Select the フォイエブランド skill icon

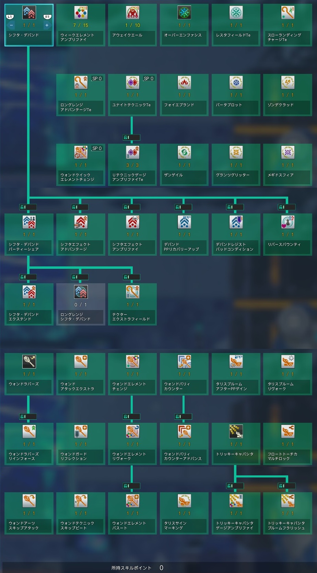click(x=184, y=82)
